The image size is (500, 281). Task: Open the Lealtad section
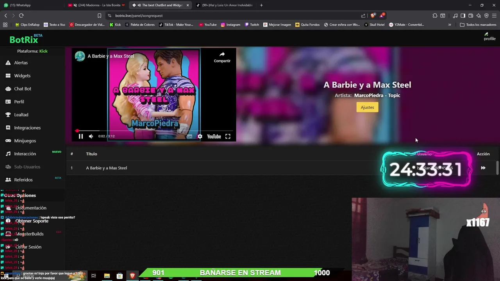point(21,115)
